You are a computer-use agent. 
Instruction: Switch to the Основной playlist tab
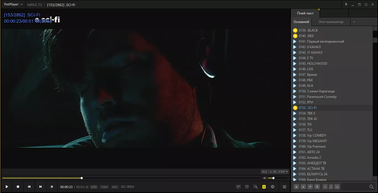click(301, 22)
